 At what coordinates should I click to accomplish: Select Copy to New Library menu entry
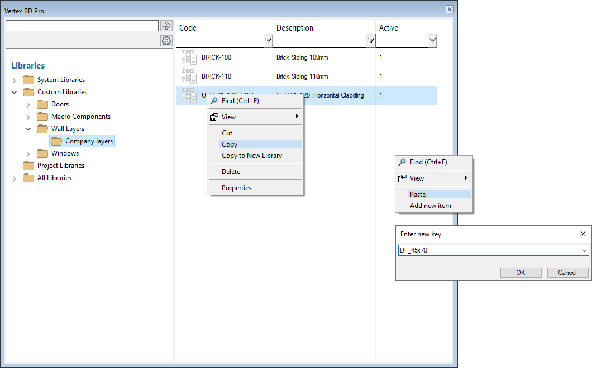tap(251, 156)
